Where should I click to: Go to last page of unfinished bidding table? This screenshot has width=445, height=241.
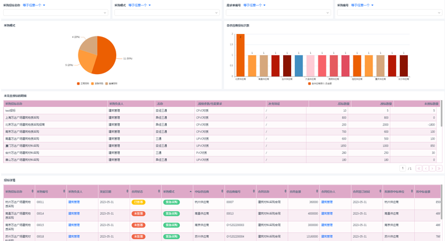[x=439, y=168]
